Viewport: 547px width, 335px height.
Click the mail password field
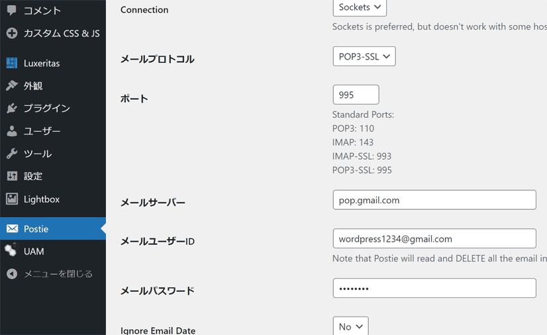pos(434,288)
